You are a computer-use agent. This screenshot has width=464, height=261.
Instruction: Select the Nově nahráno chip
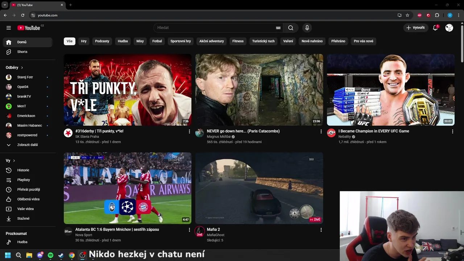tap(312, 41)
